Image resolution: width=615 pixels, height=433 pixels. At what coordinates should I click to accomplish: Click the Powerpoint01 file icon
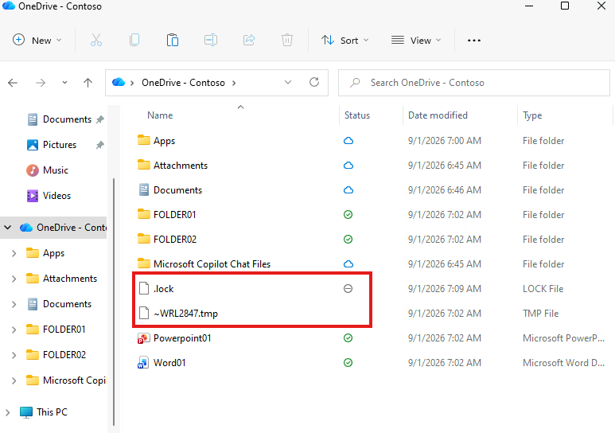(x=143, y=338)
